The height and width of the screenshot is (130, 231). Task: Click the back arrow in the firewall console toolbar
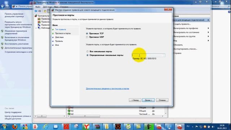click(x=36, y=11)
